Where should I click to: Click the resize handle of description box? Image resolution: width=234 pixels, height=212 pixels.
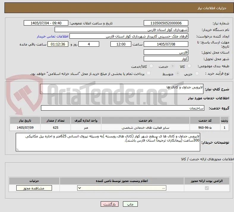tap(42, 92)
